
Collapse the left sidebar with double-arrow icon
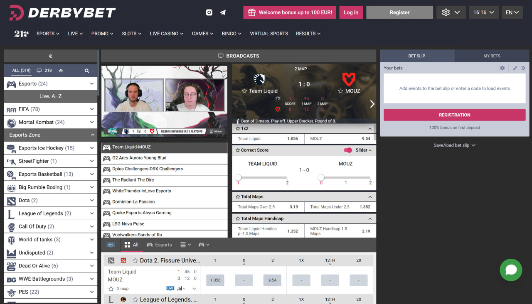[x=50, y=56]
